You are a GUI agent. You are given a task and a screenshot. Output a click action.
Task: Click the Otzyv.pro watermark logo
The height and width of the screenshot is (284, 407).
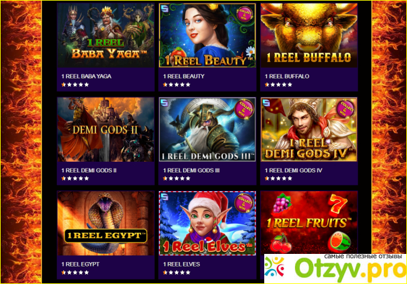tap(336, 269)
